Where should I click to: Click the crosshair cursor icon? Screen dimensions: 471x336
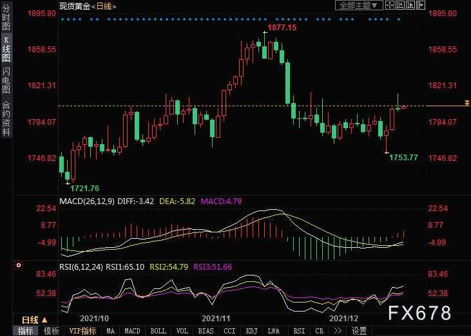click(x=390, y=5)
